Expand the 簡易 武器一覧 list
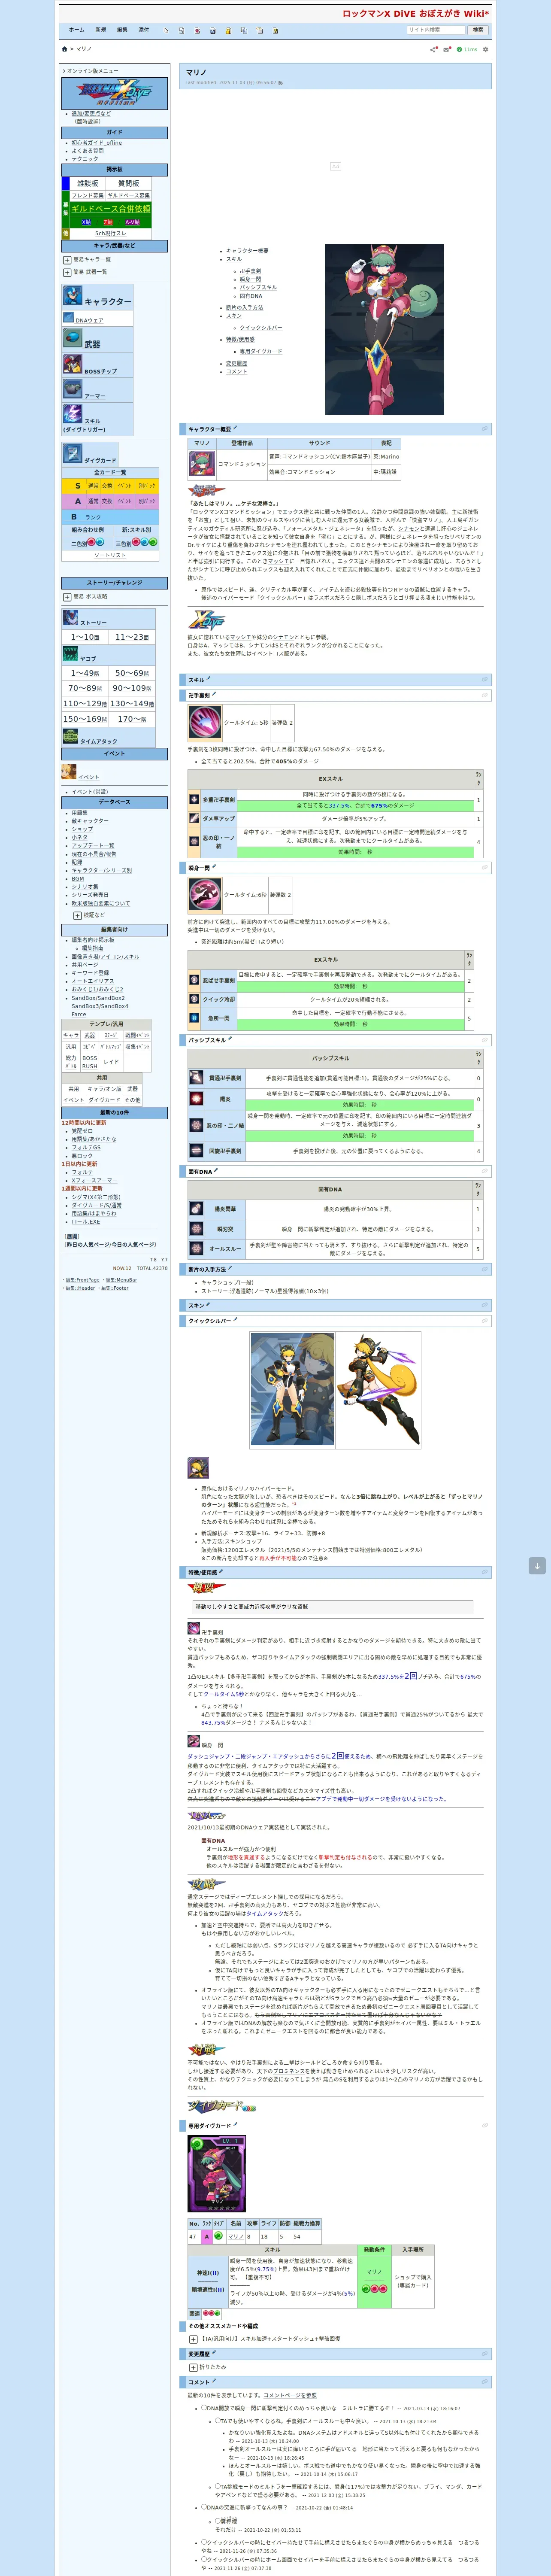This screenshot has height=2576, width=551. coord(67,272)
